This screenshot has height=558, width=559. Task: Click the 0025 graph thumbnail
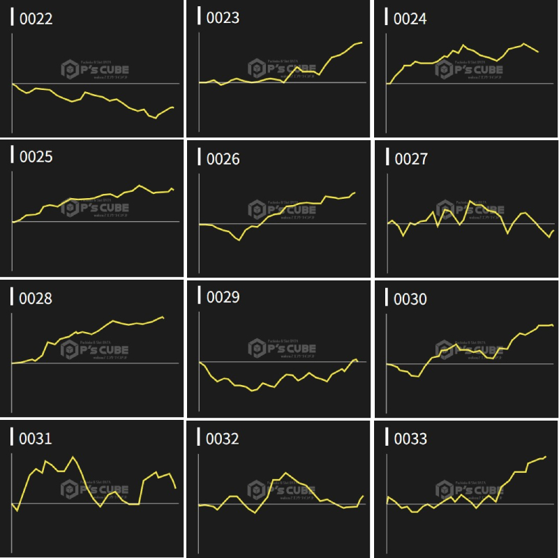[x=92, y=209]
